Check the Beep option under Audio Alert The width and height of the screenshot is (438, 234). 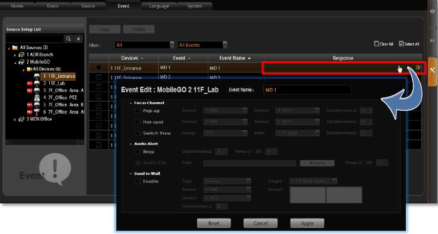[x=138, y=152]
